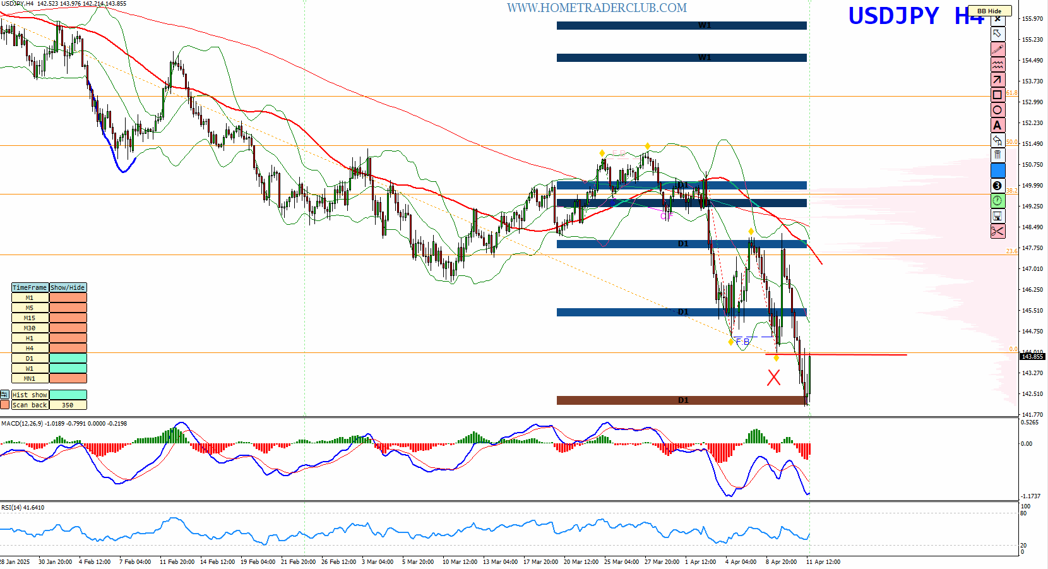The image size is (1048, 569).
Task: Click the green clock icon
Action: 997,201
